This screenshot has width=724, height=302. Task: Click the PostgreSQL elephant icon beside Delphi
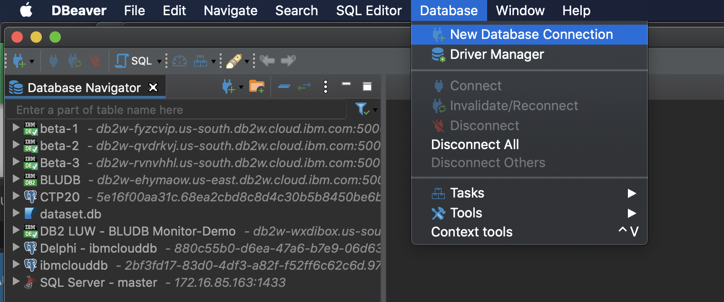[x=31, y=248]
